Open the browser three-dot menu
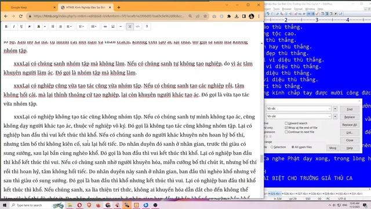The width and height of the screenshot is (371, 209). coord(259,16)
